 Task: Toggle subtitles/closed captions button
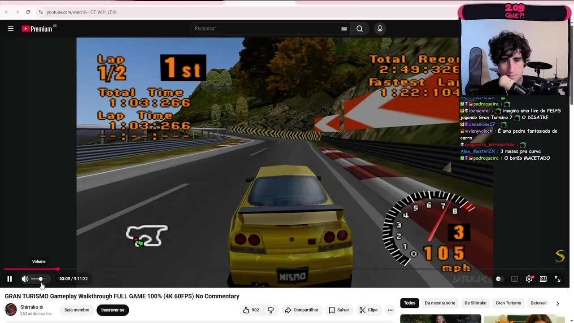(x=514, y=279)
